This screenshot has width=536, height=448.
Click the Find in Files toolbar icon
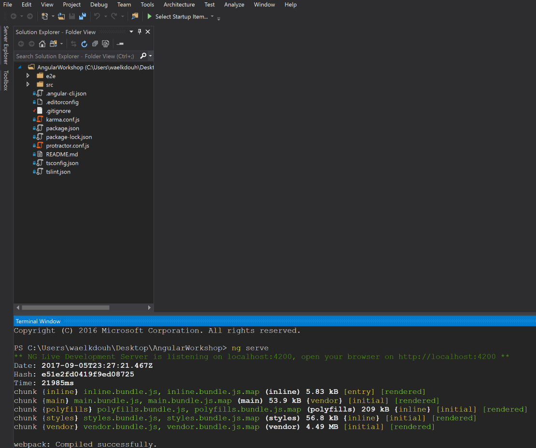[135, 16]
